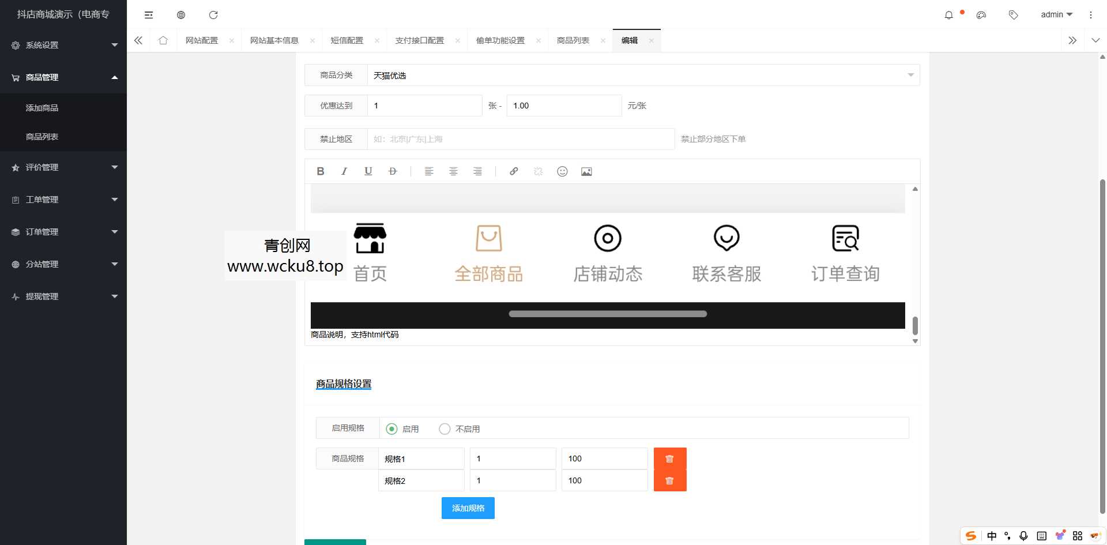Viewport: 1107px width, 545px height.
Task: Select the 启用 radio button
Action: [392, 429]
